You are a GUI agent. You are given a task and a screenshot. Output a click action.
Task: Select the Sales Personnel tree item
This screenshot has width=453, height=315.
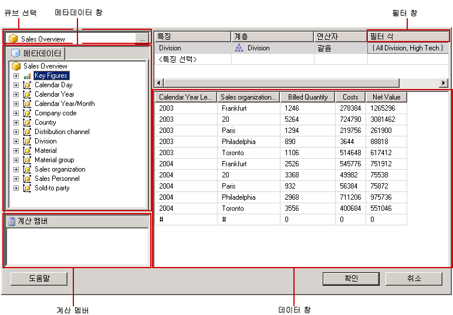57,179
